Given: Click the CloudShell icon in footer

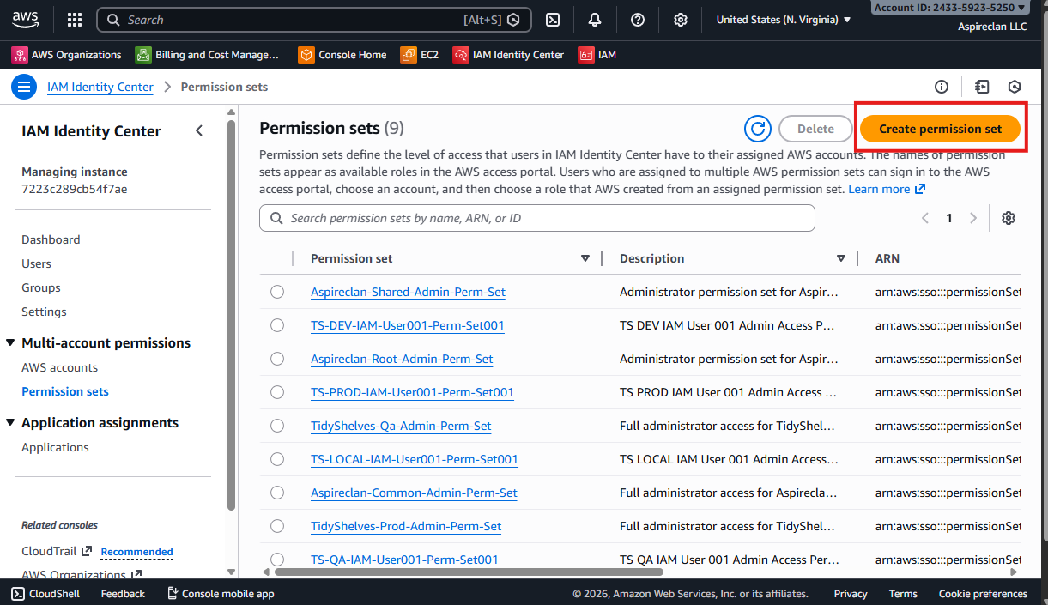Looking at the screenshot, I should [18, 593].
